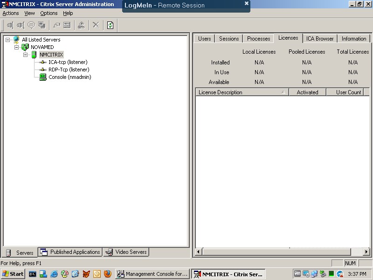Image resolution: width=373 pixels, height=280 pixels.
Task: Select the NOVAMED tree item
Action: pos(42,47)
